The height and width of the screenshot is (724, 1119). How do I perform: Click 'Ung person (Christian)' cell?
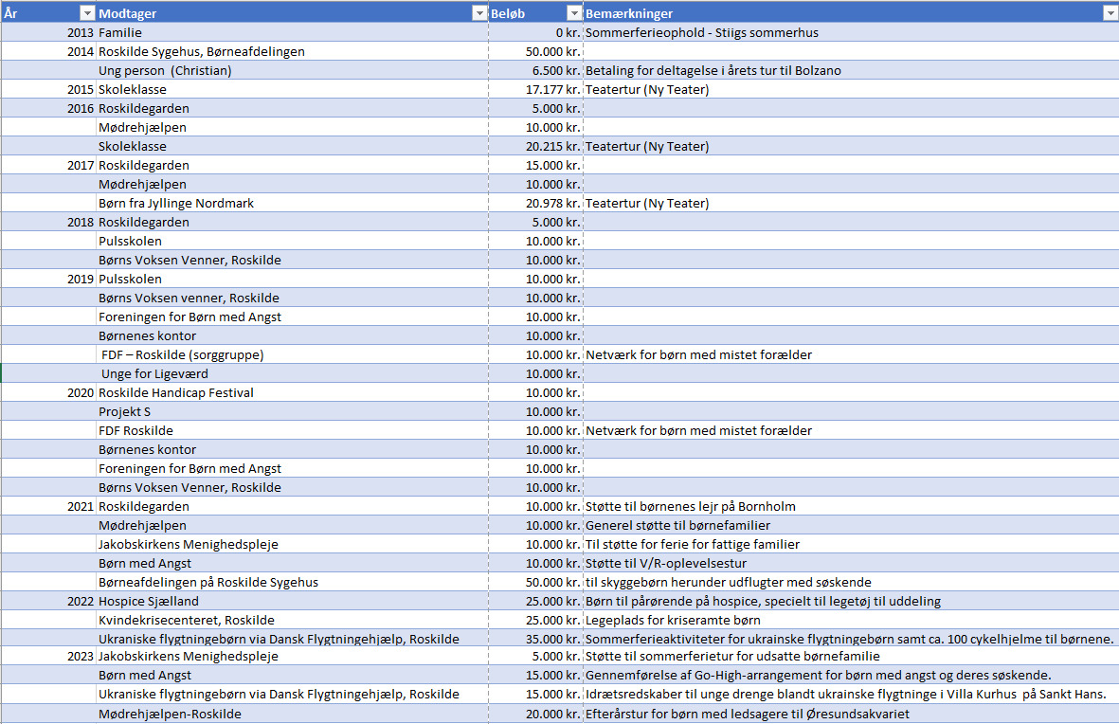coord(292,70)
